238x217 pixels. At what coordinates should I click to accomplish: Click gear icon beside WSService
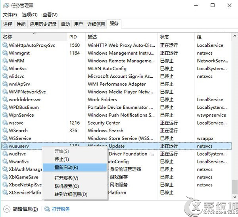click(5, 138)
